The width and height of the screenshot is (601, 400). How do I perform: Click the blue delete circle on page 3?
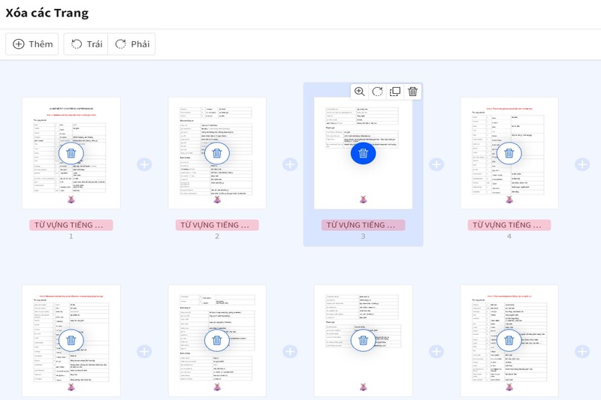tap(363, 153)
